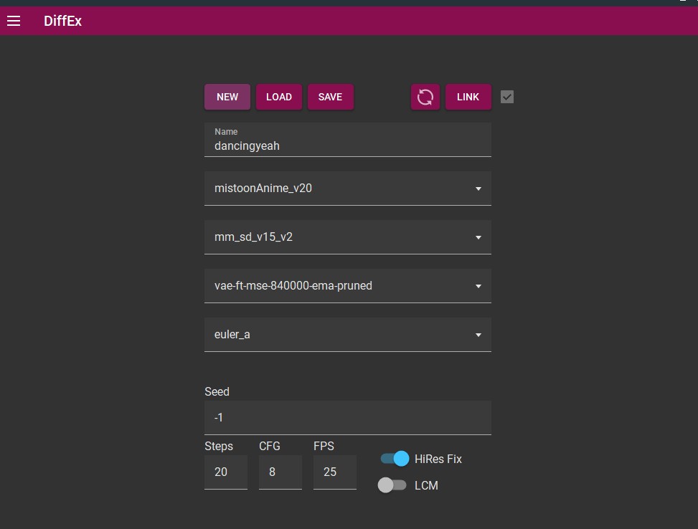Click the NEW button
The height and width of the screenshot is (529, 698).
click(x=227, y=97)
